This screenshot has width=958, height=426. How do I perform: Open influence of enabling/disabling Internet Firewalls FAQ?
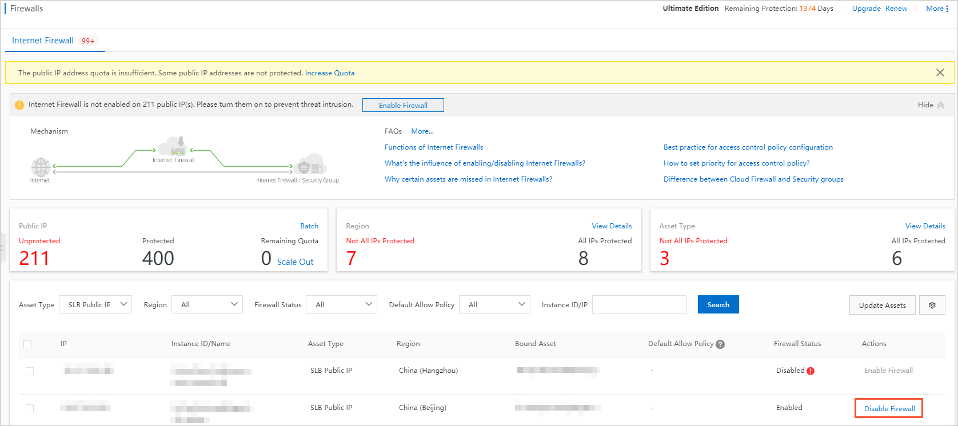485,163
